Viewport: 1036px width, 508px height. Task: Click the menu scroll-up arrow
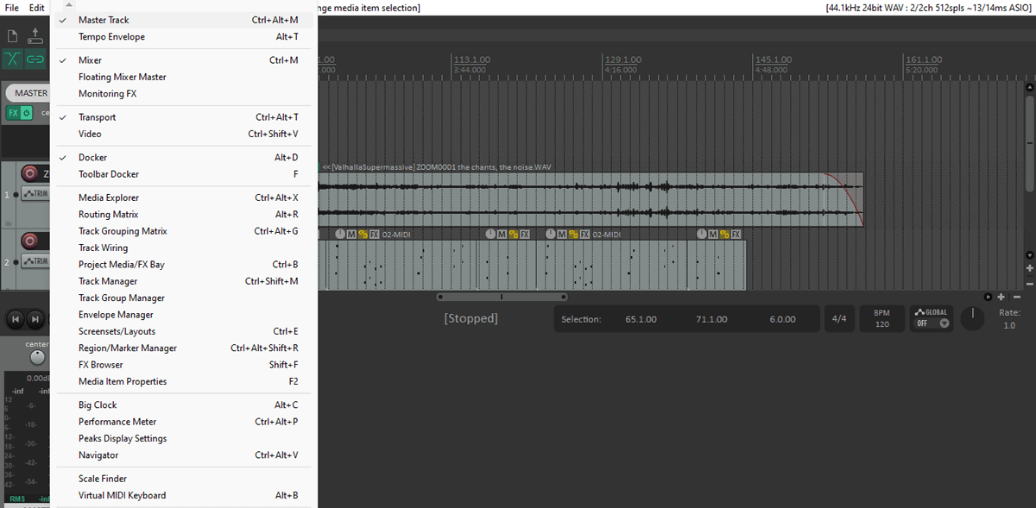coord(69,5)
